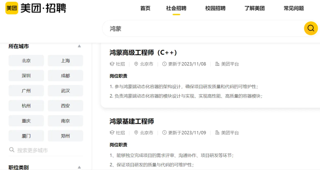Pick the 厦门 city filter
Viewport: 320px width, 170px height.
[26, 136]
